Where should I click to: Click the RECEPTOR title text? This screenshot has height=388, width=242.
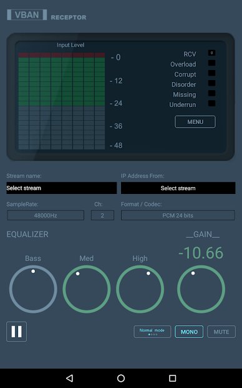click(x=69, y=18)
